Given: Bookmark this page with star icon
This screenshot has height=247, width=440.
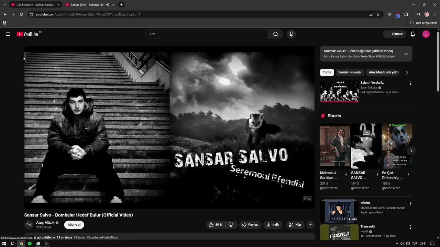Looking at the screenshot, I should [378, 14].
